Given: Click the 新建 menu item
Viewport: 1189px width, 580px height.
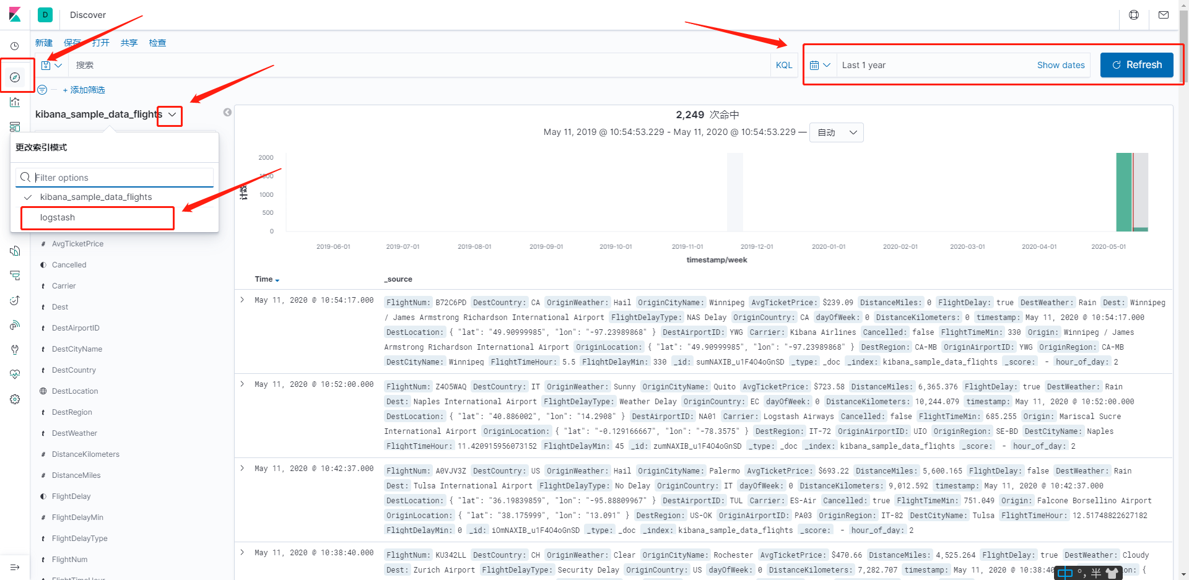Looking at the screenshot, I should pos(44,43).
